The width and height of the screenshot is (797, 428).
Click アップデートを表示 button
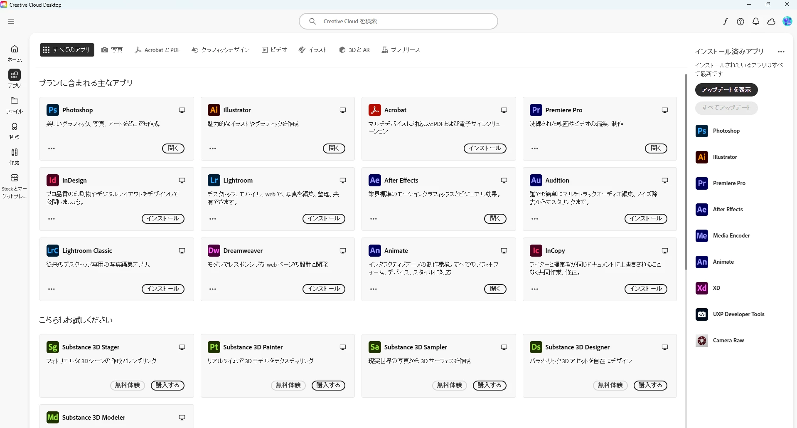click(726, 90)
